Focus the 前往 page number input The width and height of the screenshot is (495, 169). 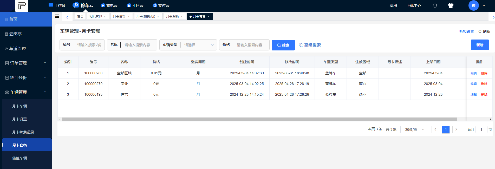click(481, 129)
